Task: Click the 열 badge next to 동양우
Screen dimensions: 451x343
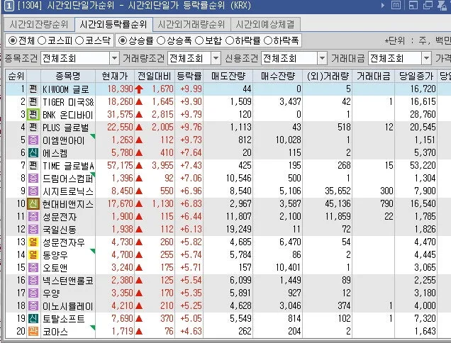Action: click(33, 254)
